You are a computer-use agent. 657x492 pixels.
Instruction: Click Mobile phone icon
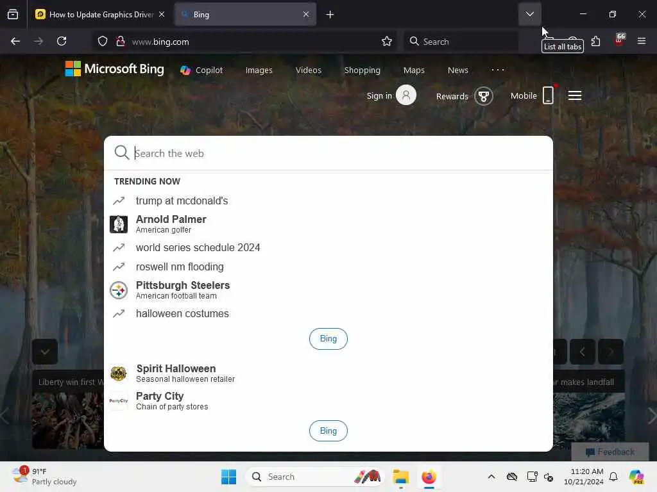pyautogui.click(x=548, y=95)
